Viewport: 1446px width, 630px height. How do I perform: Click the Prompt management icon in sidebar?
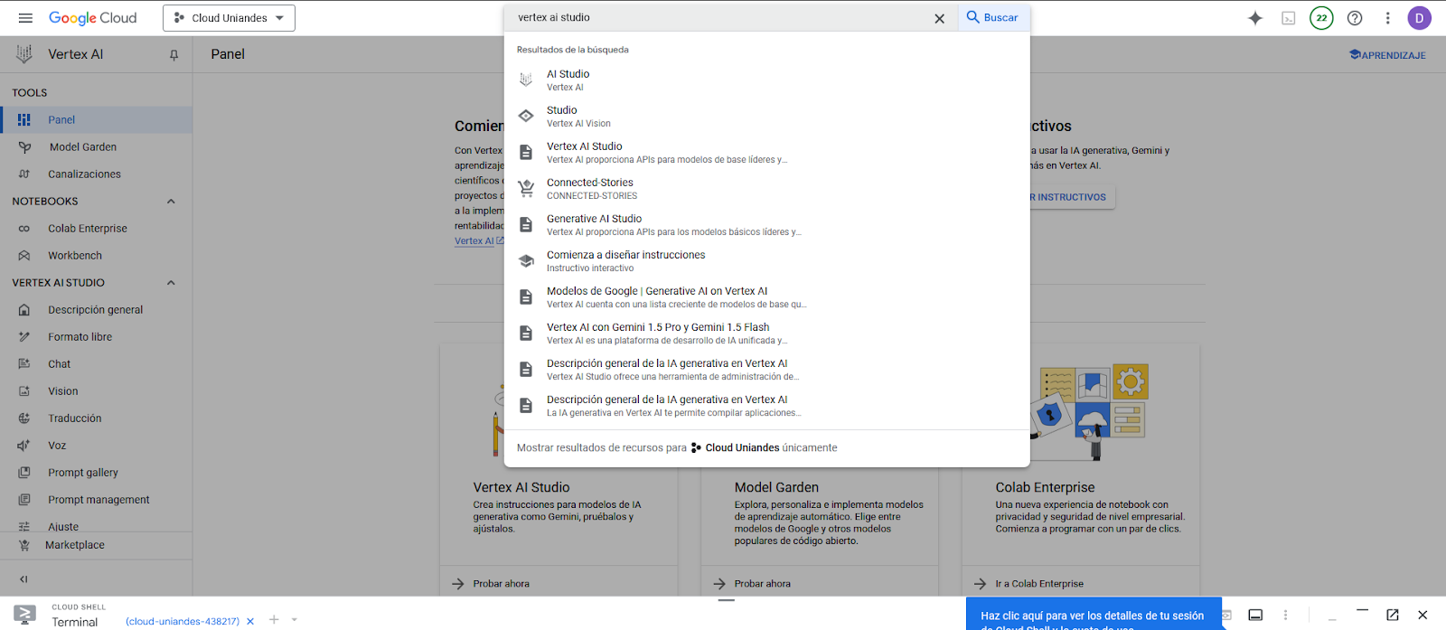click(24, 499)
